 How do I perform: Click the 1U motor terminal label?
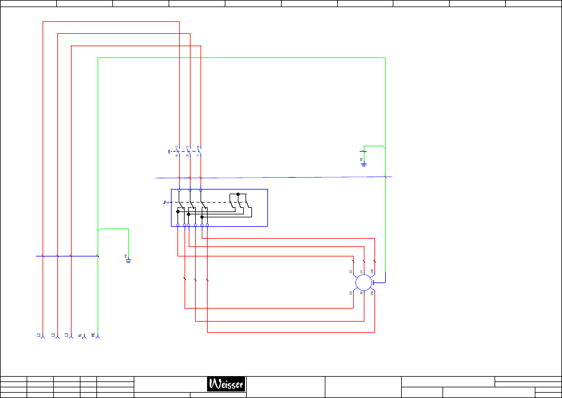coord(351,272)
